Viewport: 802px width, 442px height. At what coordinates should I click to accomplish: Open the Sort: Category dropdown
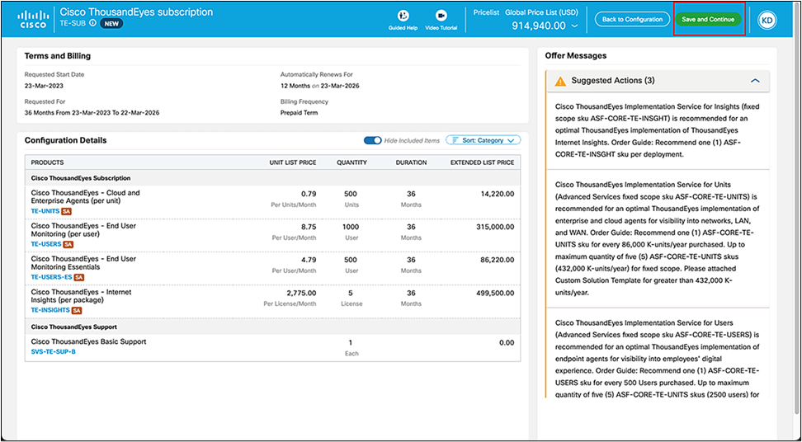(484, 140)
